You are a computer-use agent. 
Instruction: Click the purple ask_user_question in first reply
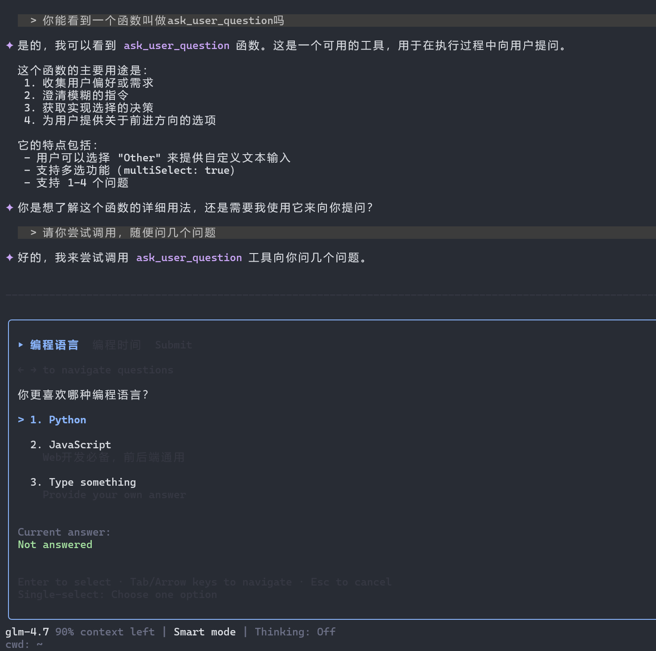pyautogui.click(x=176, y=45)
